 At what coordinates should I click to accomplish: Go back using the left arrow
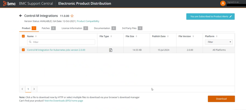pos(21,16)
